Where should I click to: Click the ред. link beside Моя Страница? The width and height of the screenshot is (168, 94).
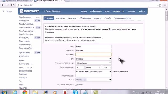coord(38,17)
